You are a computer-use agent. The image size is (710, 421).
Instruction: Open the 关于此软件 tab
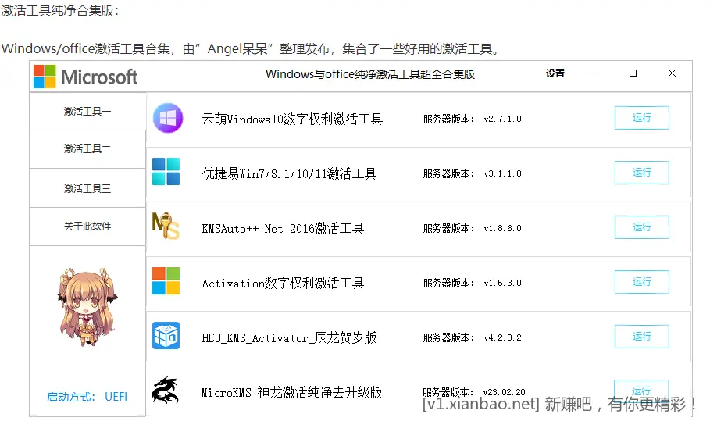coord(87,227)
